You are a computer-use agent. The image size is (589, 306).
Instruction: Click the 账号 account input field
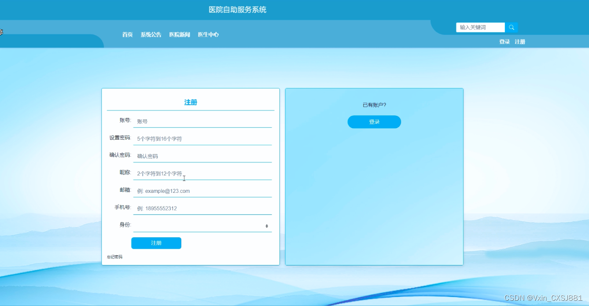(x=202, y=121)
